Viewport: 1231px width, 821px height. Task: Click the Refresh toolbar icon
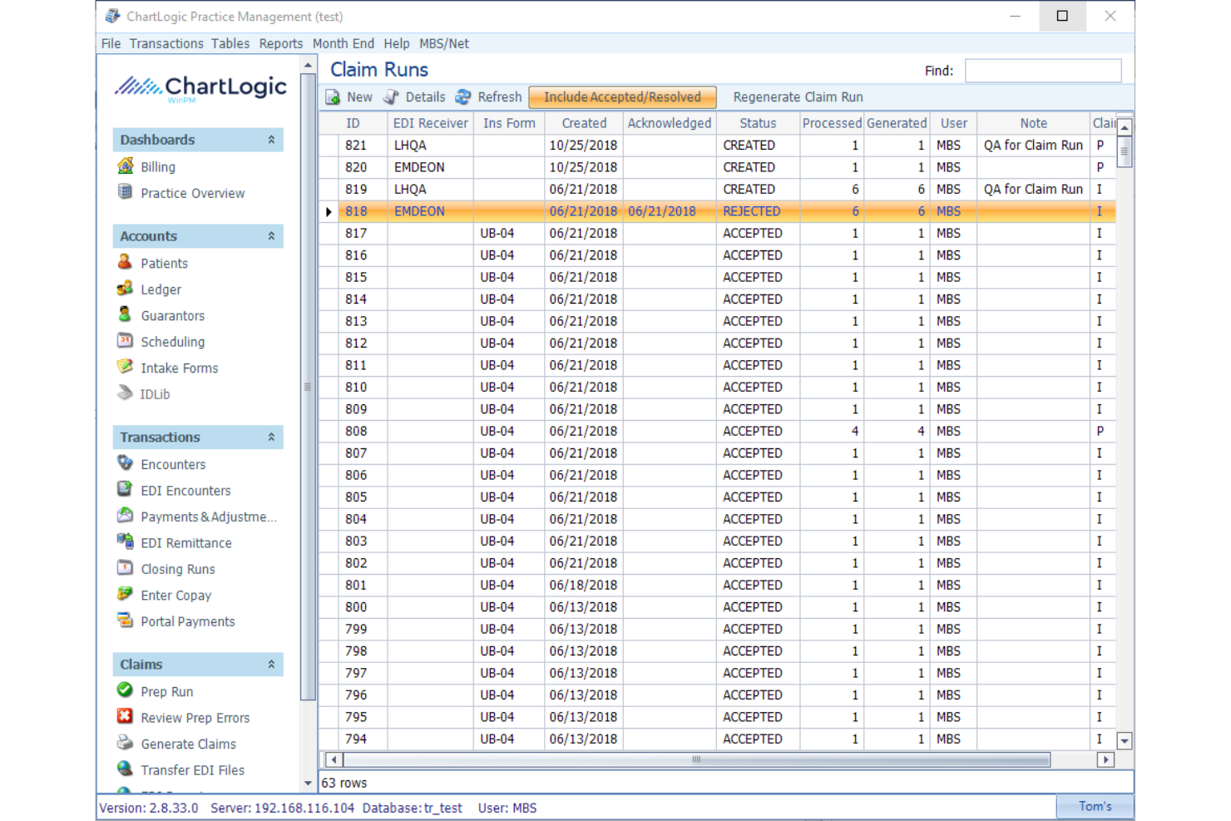point(462,96)
